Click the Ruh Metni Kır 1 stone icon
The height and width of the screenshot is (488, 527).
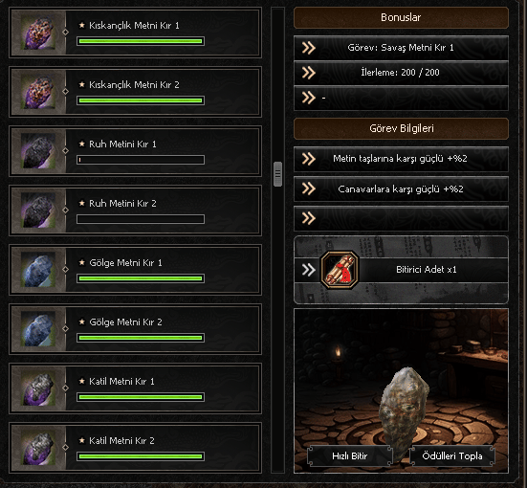[x=37, y=151]
